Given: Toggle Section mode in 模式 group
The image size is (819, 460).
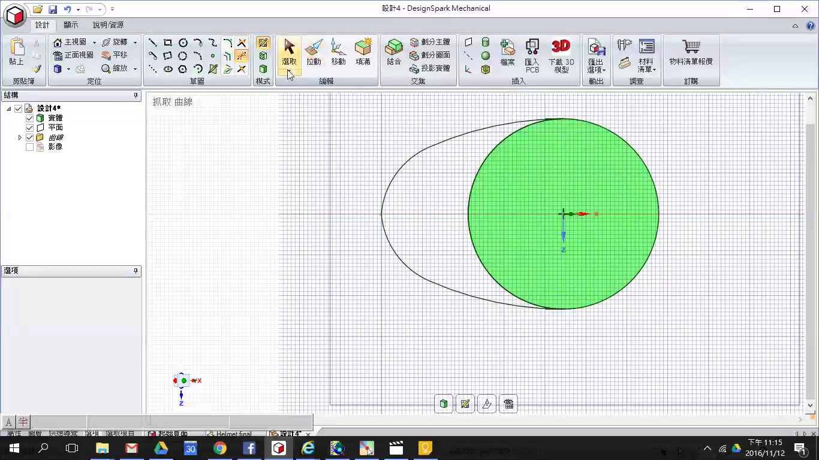Looking at the screenshot, I should [x=263, y=56].
